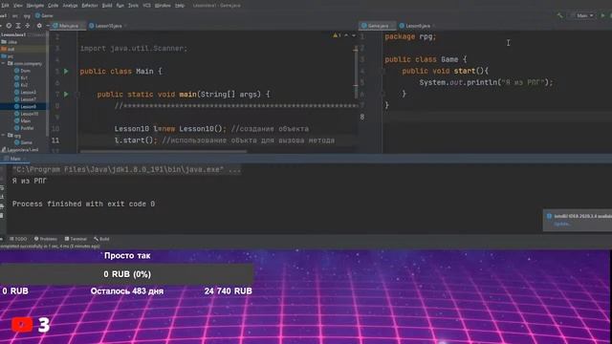Image resolution: width=612 pixels, height=344 pixels.
Task: Open Project panel gear settings
Action: [39, 26]
